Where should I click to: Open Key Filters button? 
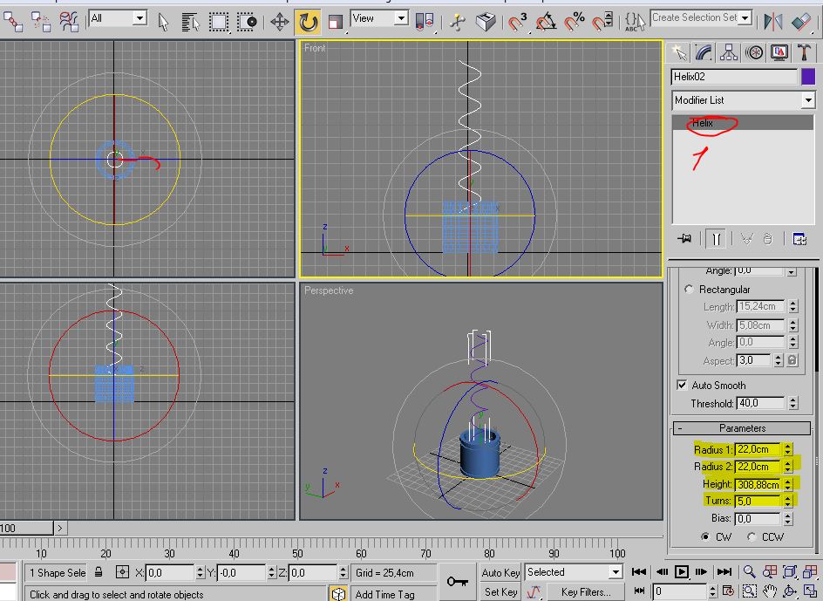click(x=585, y=591)
